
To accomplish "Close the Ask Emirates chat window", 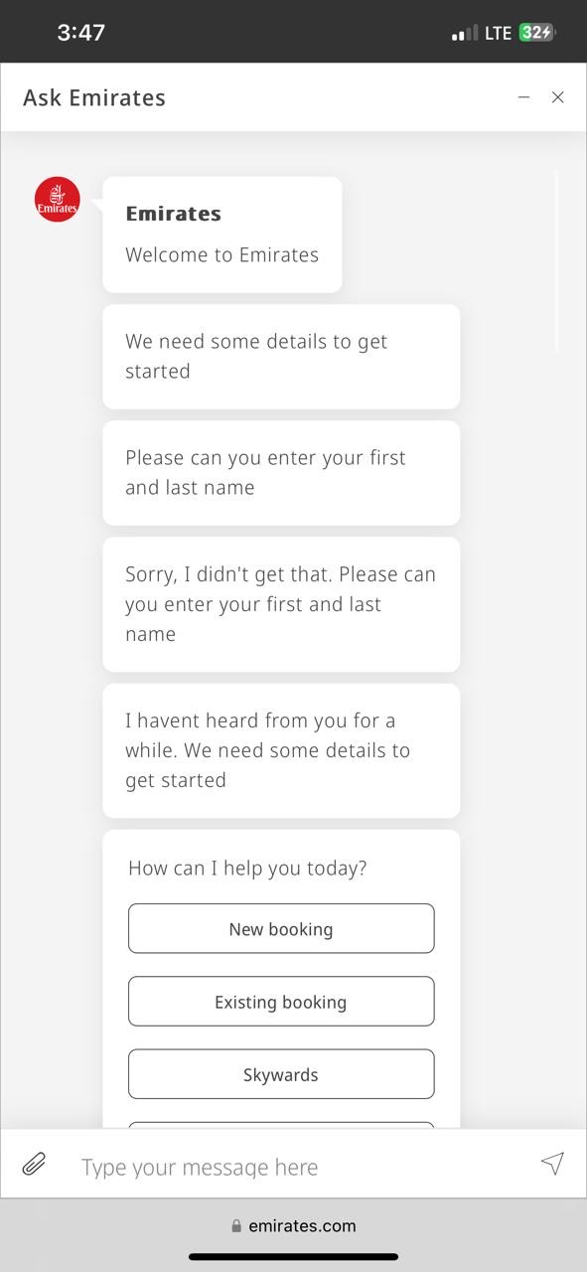I will pos(558,96).
